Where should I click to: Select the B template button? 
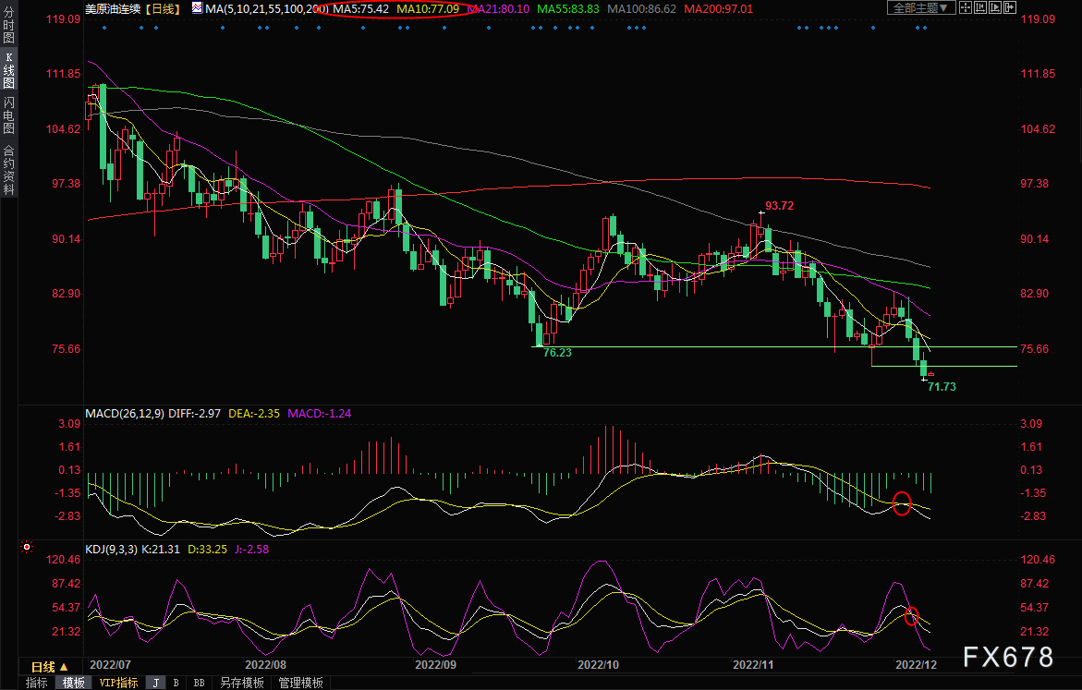(x=176, y=683)
